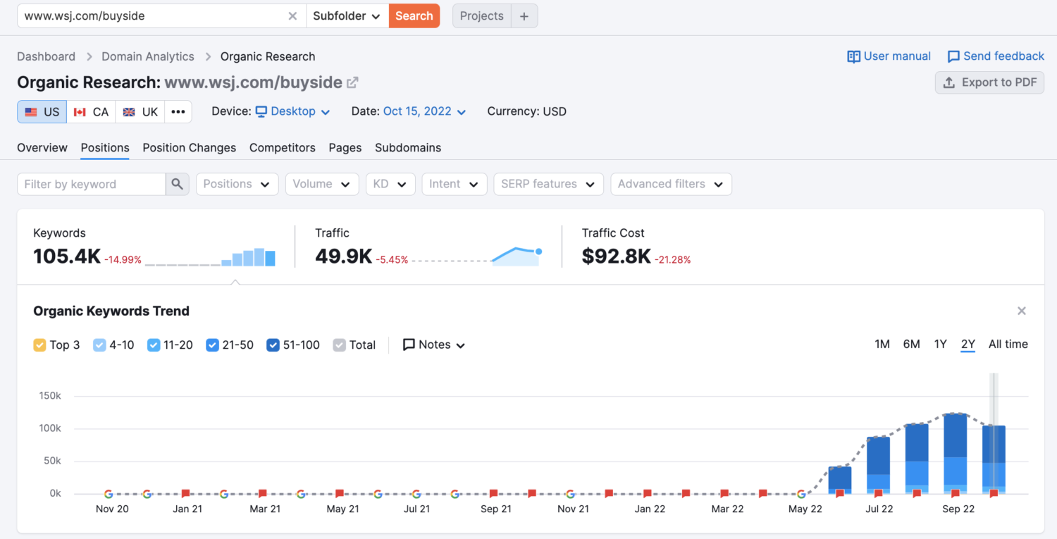
Task: Open external link icon beside www.wsj.com/buyside heading
Action: coord(352,82)
